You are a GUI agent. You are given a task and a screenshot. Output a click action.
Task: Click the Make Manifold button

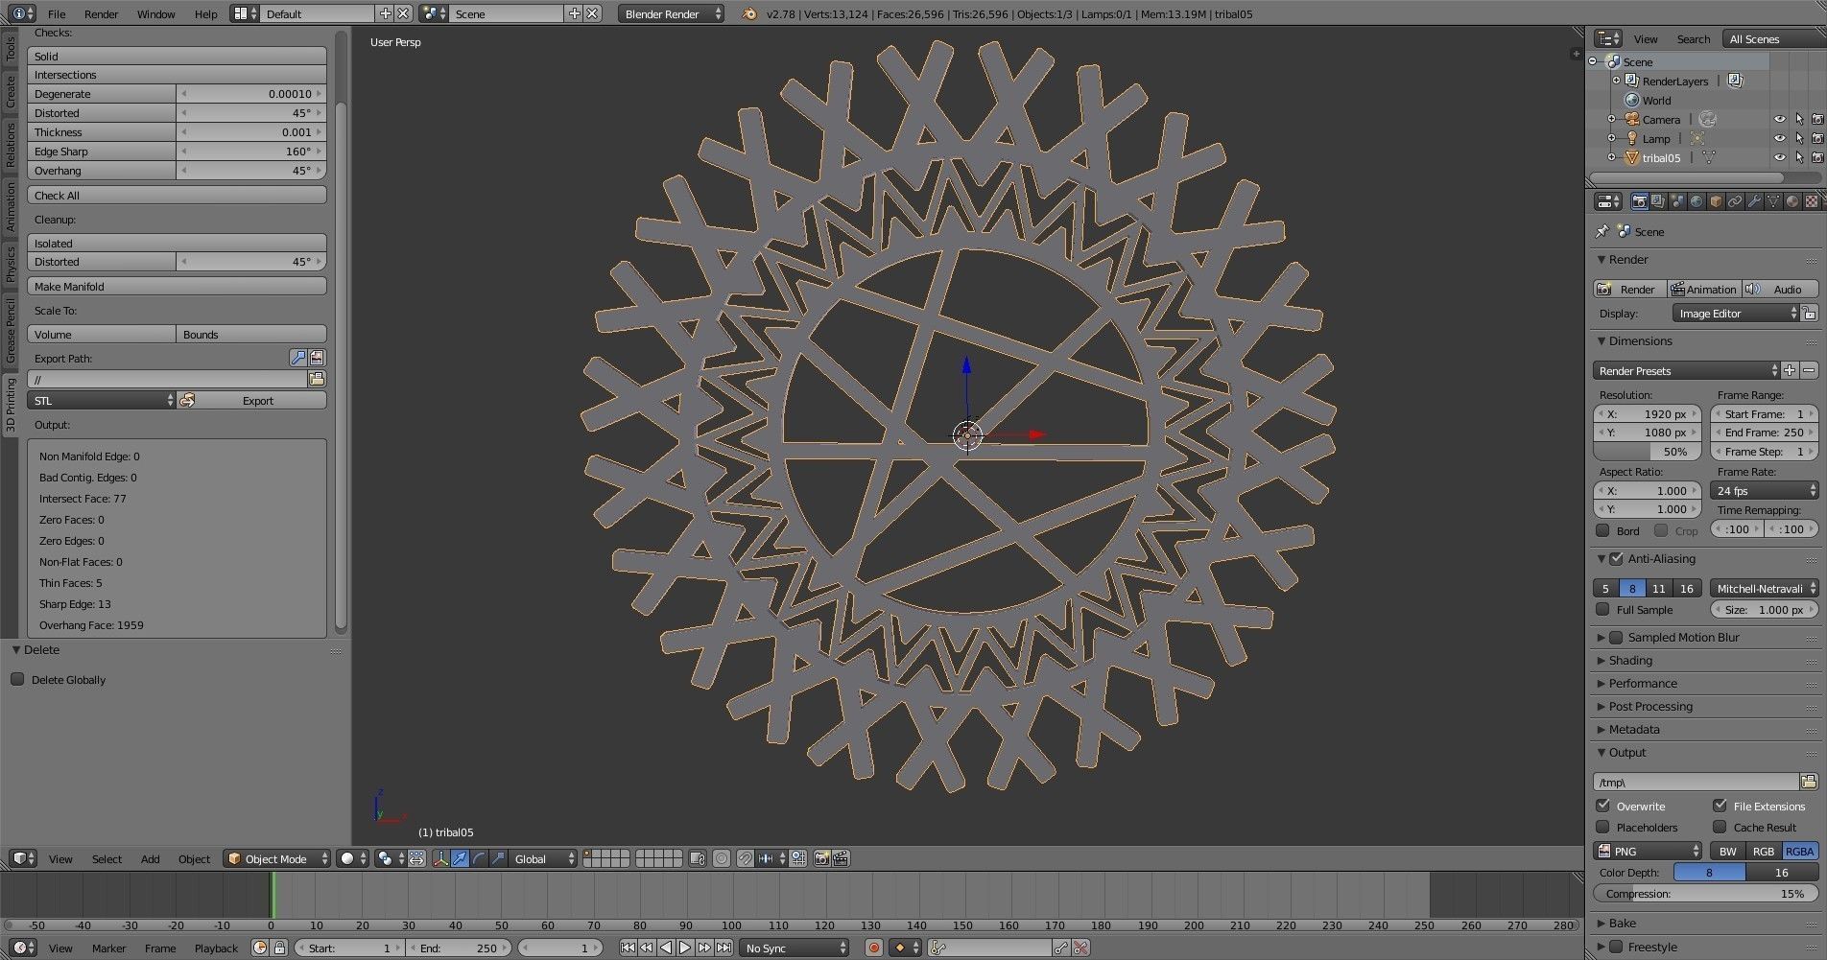tap(177, 286)
